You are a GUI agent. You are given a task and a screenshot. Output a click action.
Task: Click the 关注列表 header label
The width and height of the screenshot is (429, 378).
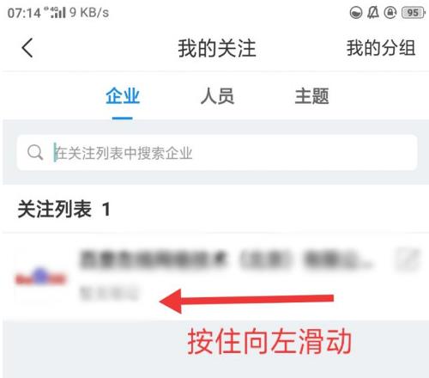pos(54,209)
